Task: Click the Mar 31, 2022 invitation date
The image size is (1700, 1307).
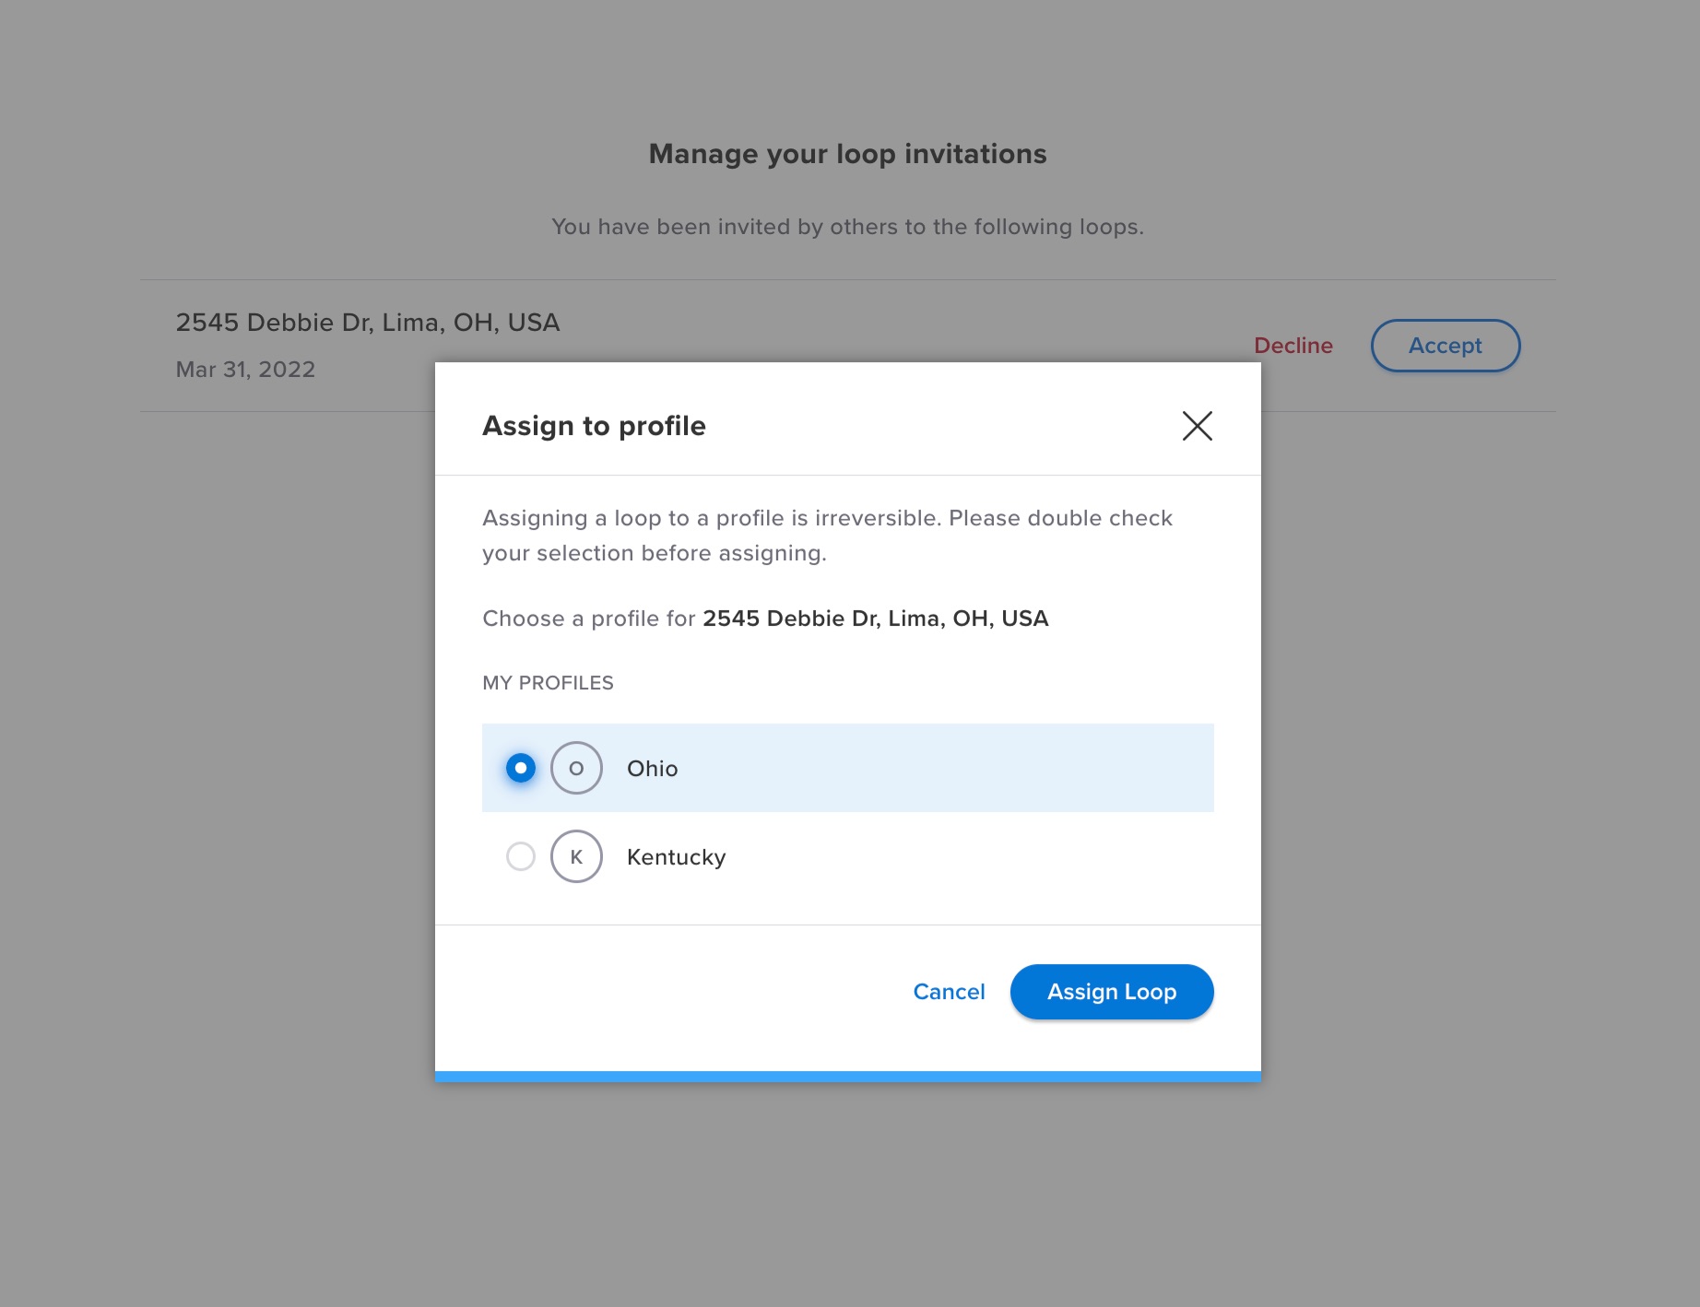Action: pos(244,369)
